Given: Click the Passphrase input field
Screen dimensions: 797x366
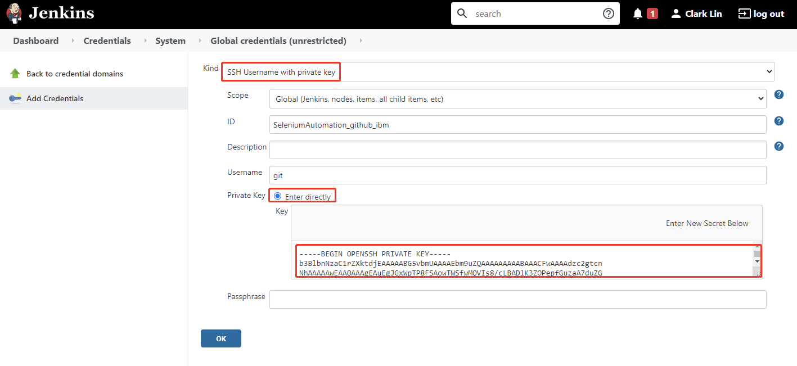Looking at the screenshot, I should coord(517,299).
